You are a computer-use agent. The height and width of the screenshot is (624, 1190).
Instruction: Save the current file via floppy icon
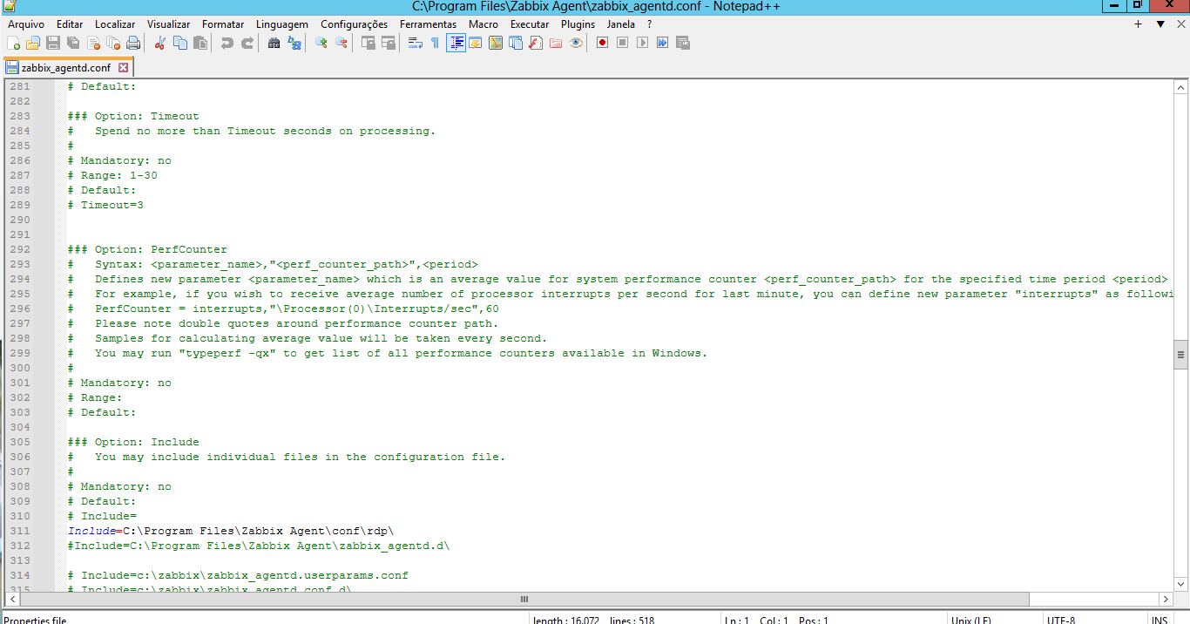pyautogui.click(x=53, y=43)
